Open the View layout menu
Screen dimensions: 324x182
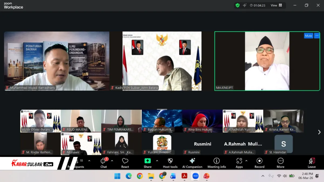276,5
